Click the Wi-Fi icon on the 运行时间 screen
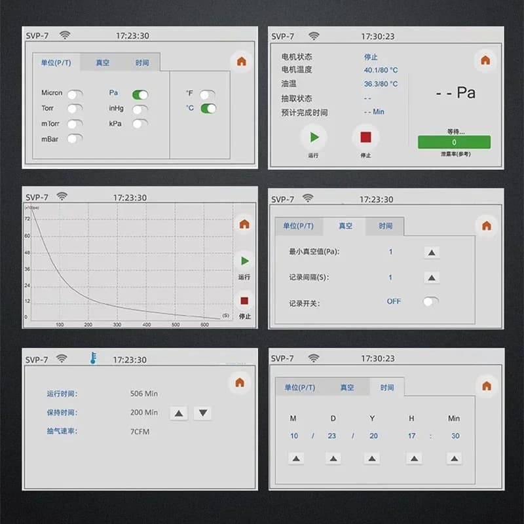Screen dimensions: 524x524 [62, 358]
